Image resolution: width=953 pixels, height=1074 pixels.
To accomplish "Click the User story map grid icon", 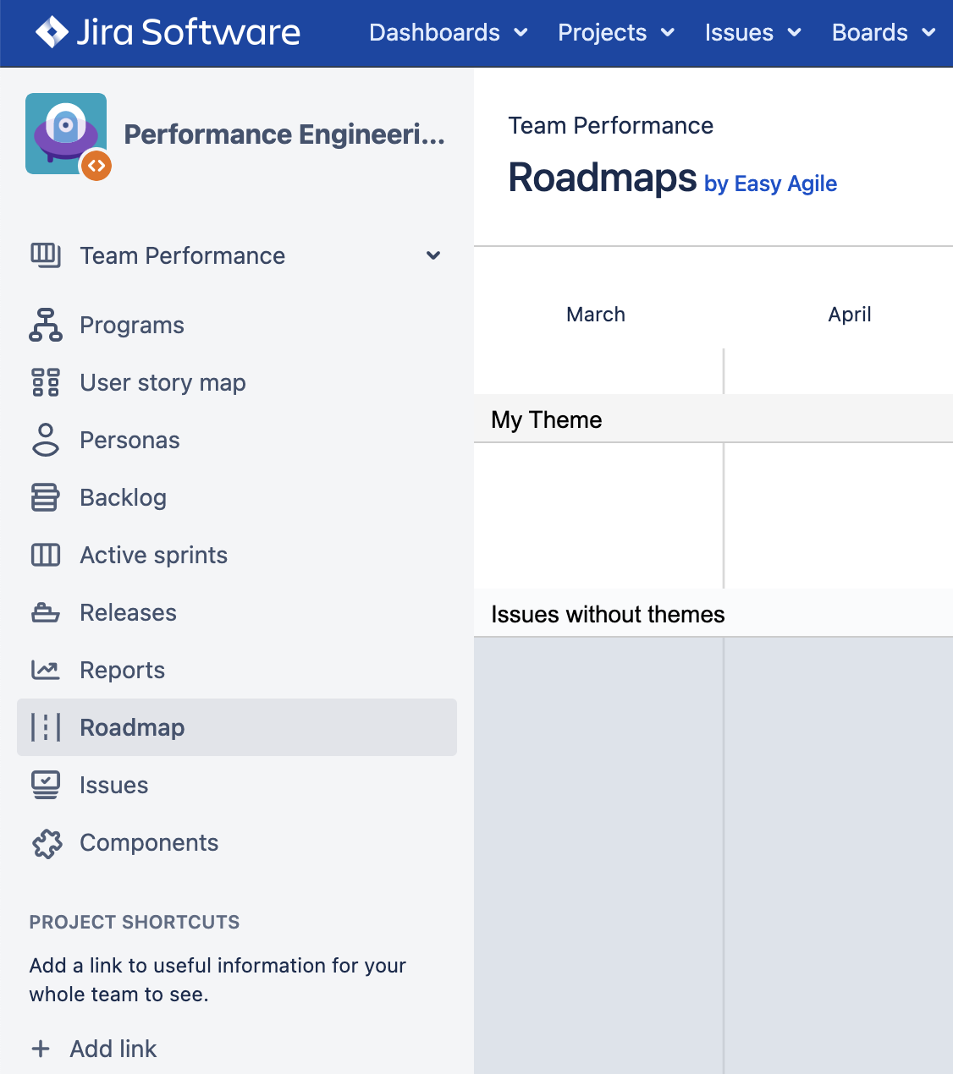I will pos(46,382).
